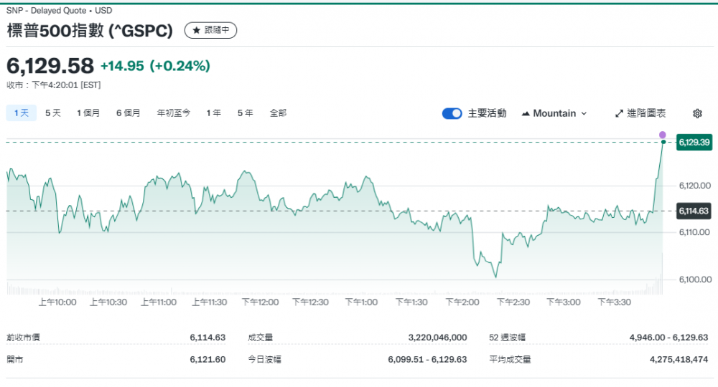
Task: Toggle the 主要活動 switch off
Action: [x=452, y=113]
